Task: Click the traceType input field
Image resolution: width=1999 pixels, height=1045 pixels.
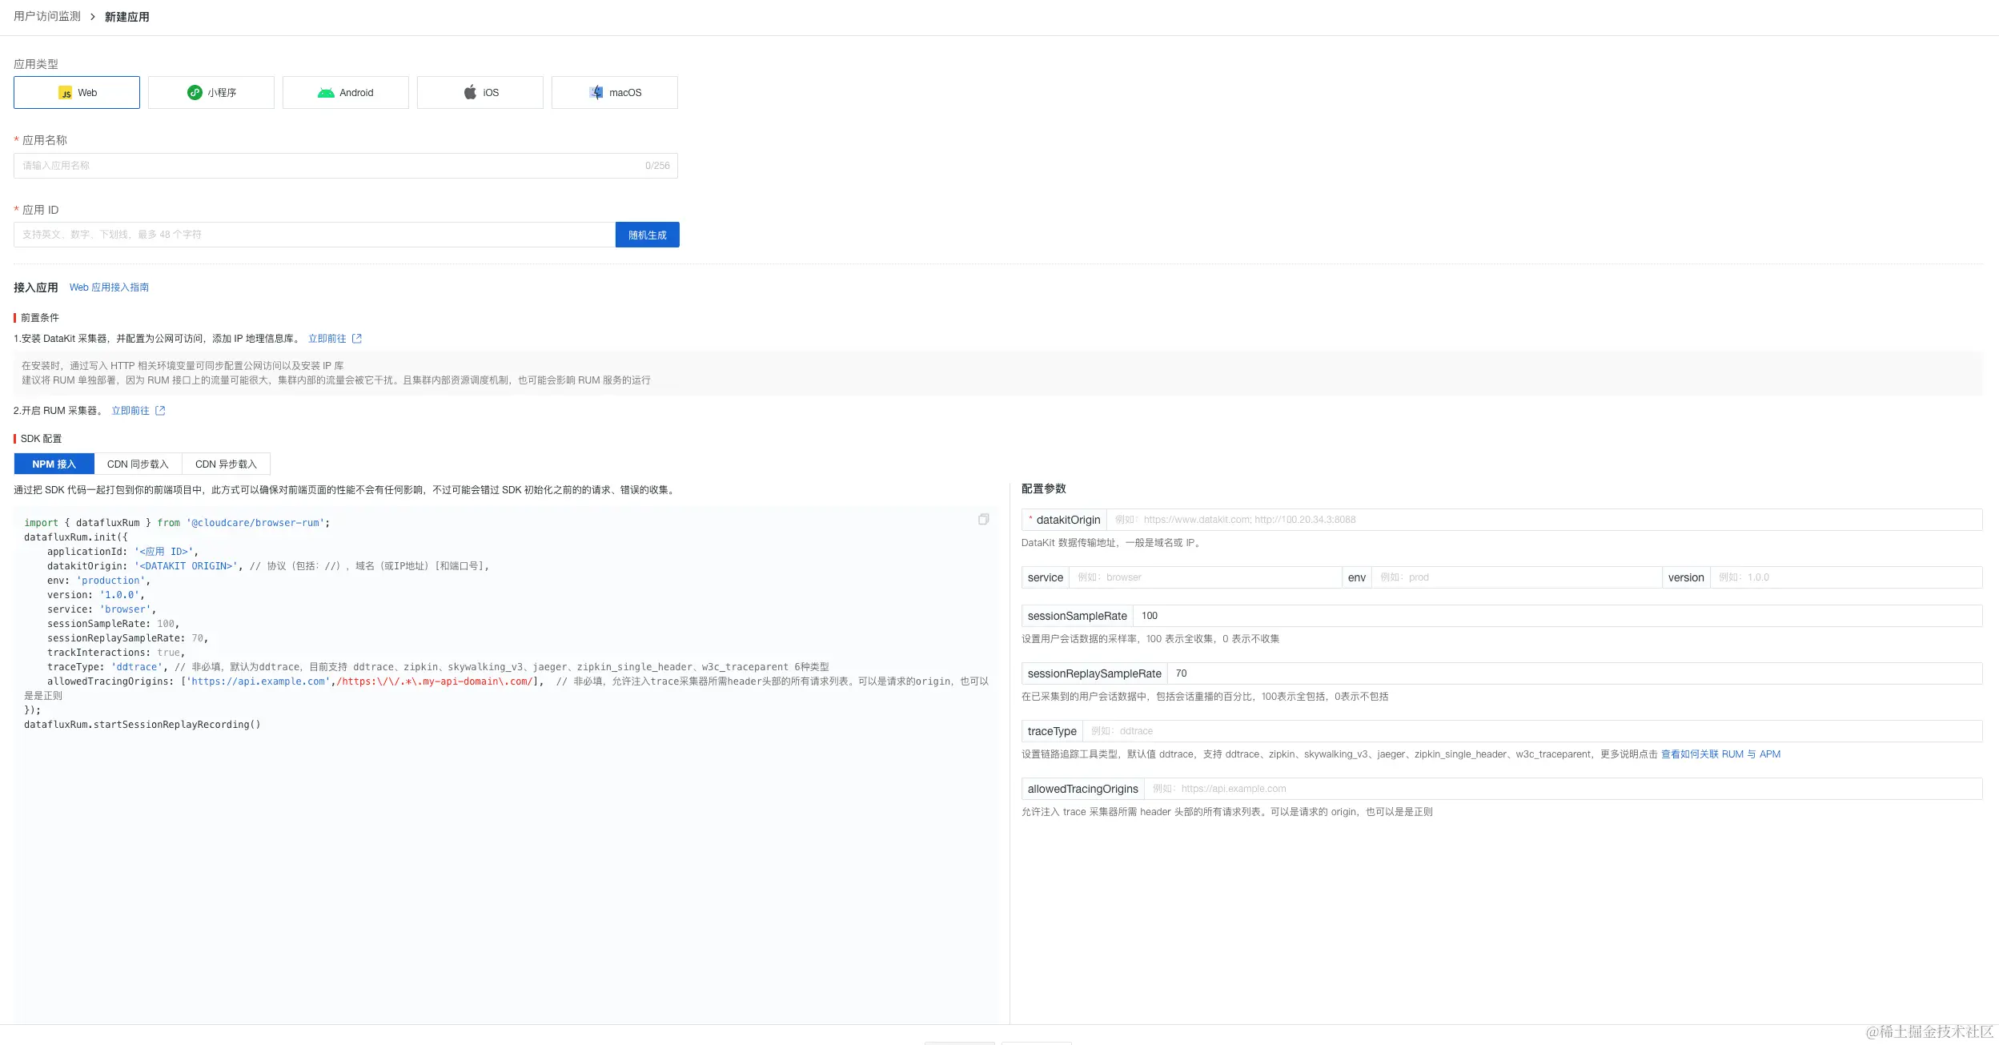Action: tap(1531, 731)
